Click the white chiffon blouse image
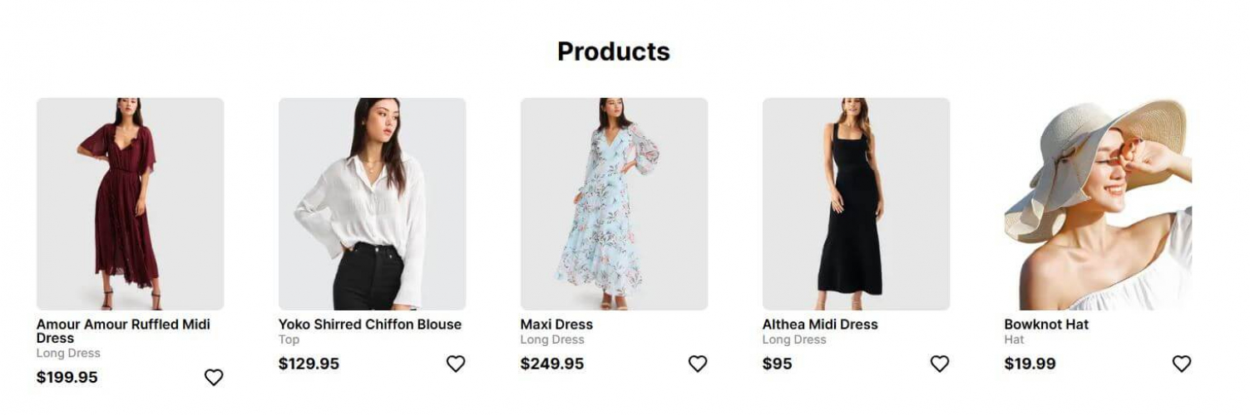Screen dimensions: 1250x415 tap(372, 204)
